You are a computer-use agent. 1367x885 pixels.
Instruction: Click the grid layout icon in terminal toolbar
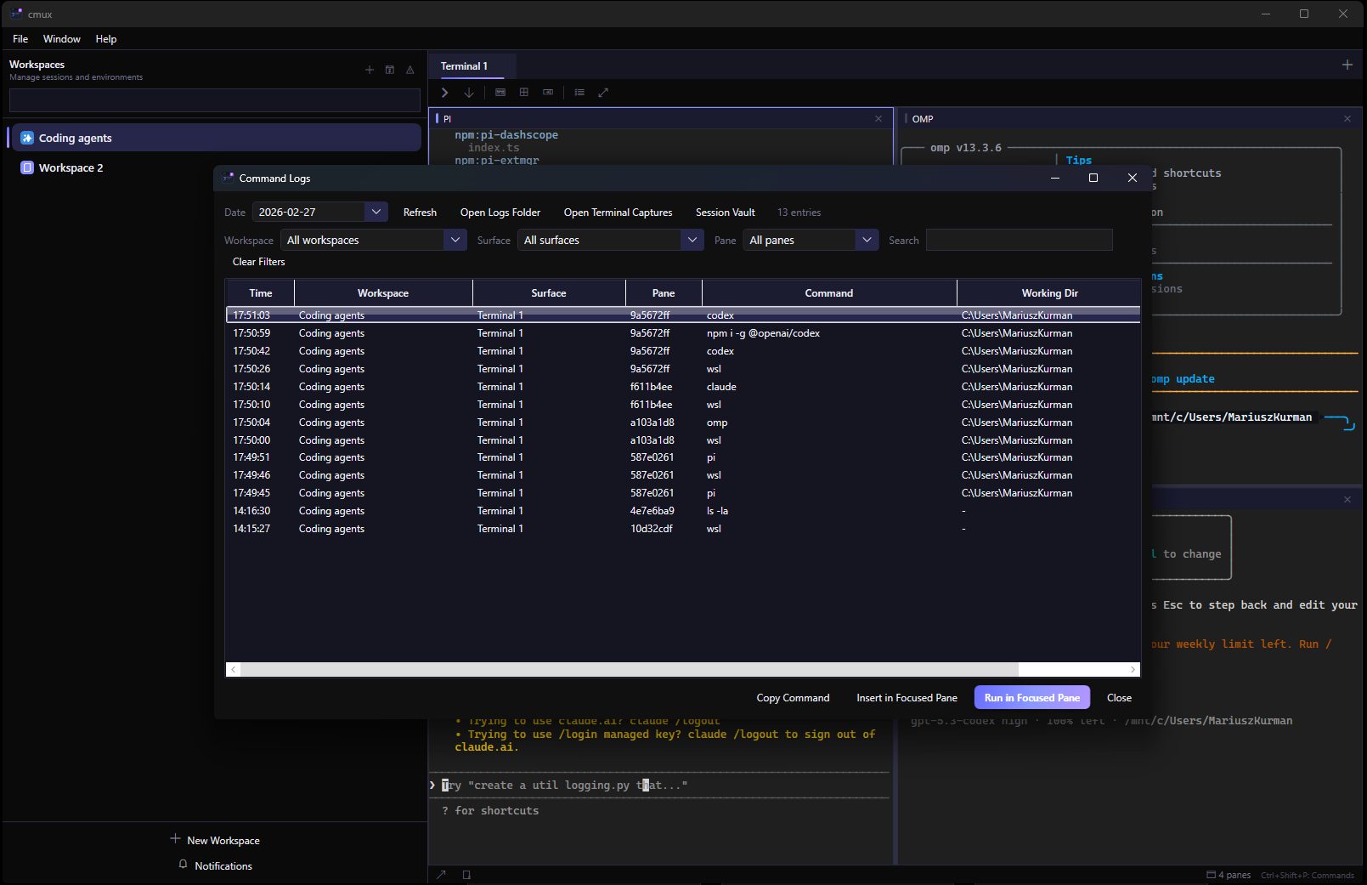[x=524, y=92]
